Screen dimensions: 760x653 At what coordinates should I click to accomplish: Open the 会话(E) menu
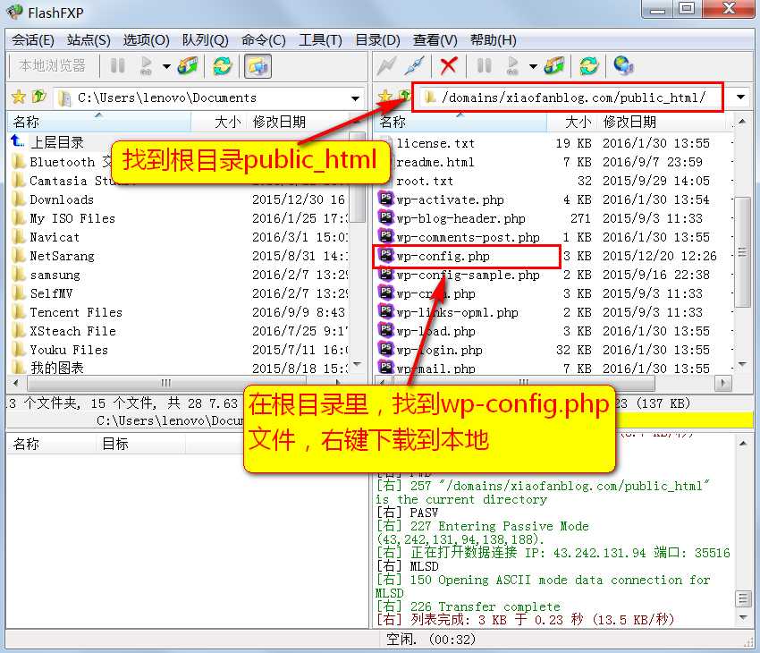tap(33, 40)
